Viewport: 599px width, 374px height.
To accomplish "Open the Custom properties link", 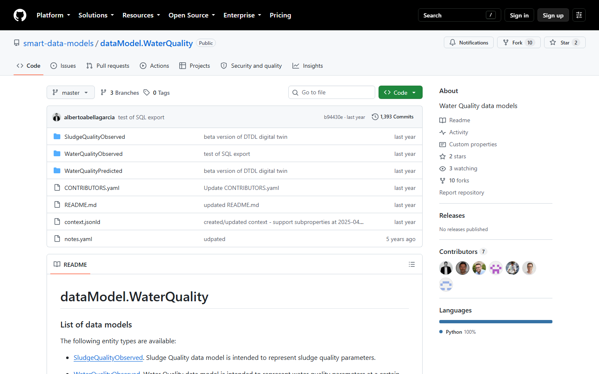I will [468, 144].
